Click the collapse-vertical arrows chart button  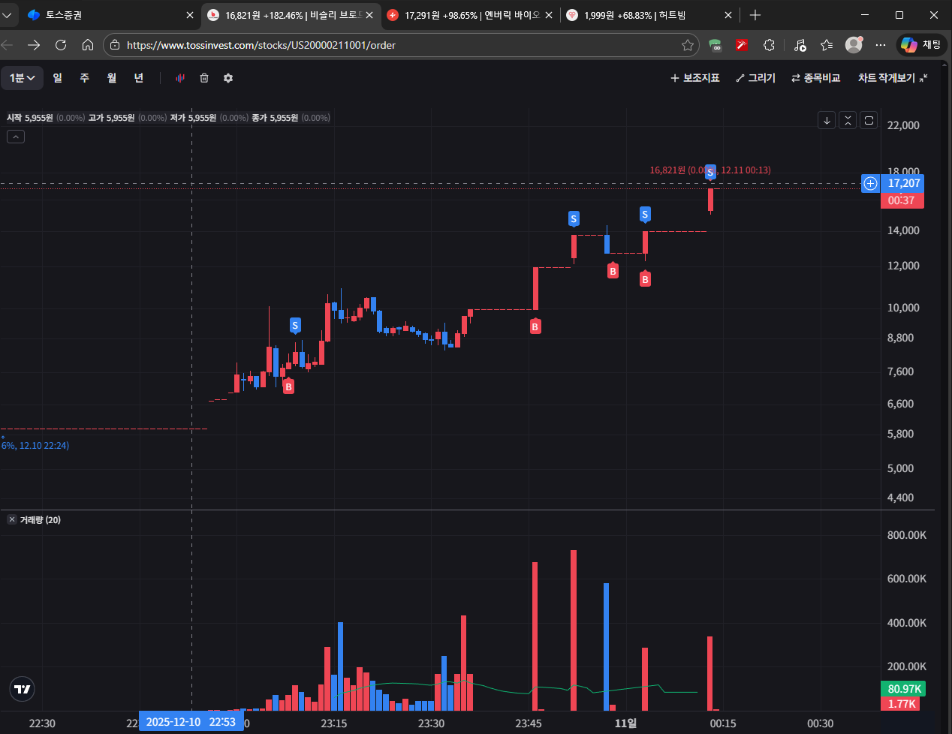pyautogui.click(x=848, y=120)
